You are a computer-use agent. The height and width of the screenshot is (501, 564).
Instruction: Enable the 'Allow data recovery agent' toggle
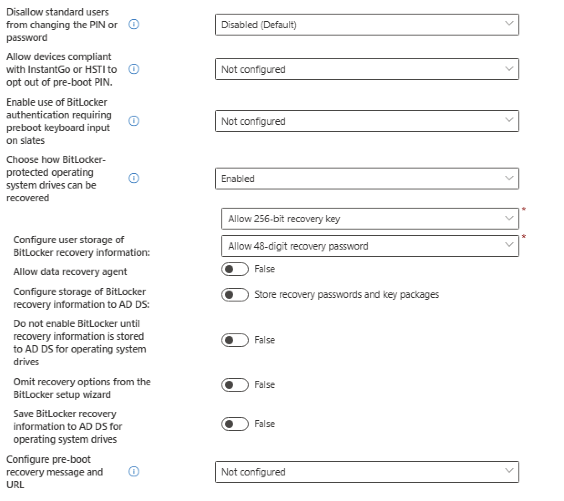pyautogui.click(x=235, y=269)
